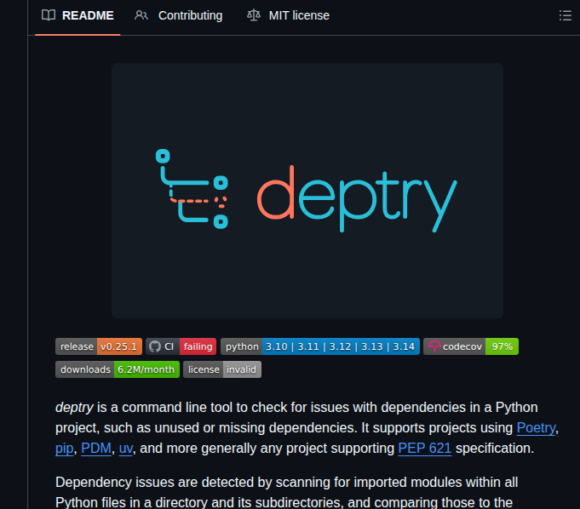Switch to the Contributing tab
Viewport: 580px width, 509px height.
pyautogui.click(x=178, y=15)
